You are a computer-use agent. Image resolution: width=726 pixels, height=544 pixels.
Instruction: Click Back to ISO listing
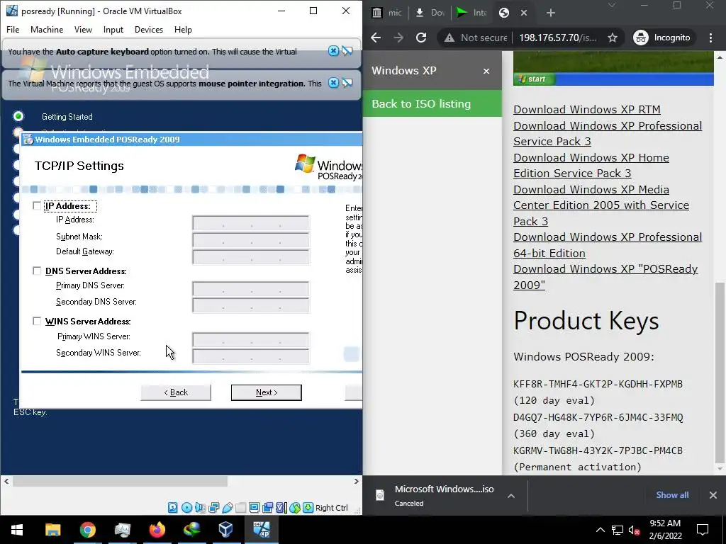click(x=432, y=103)
